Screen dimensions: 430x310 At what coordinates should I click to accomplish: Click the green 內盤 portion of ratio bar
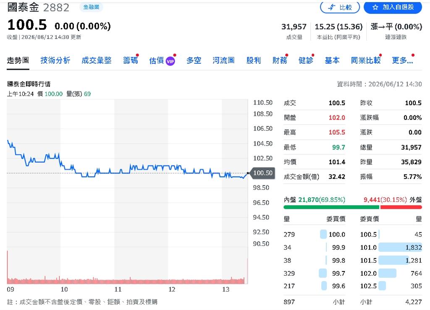[331, 207]
